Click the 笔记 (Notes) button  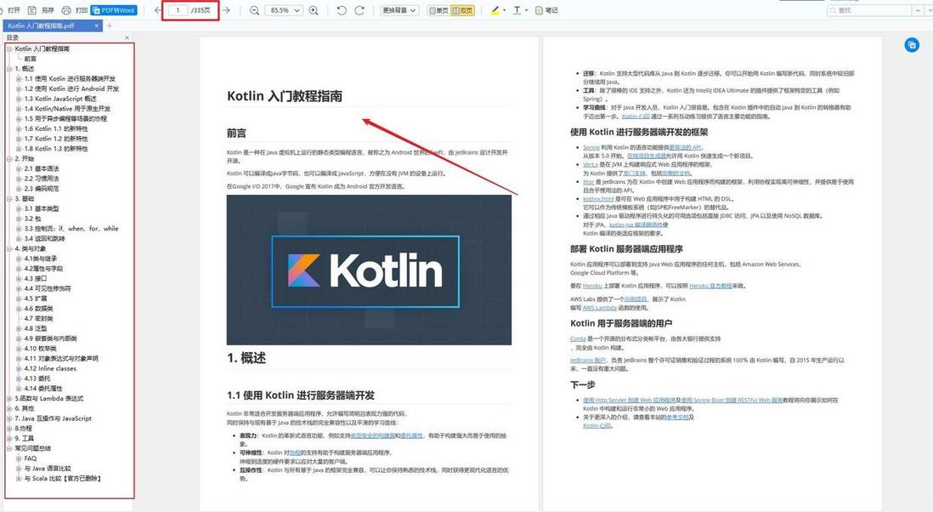(x=546, y=10)
